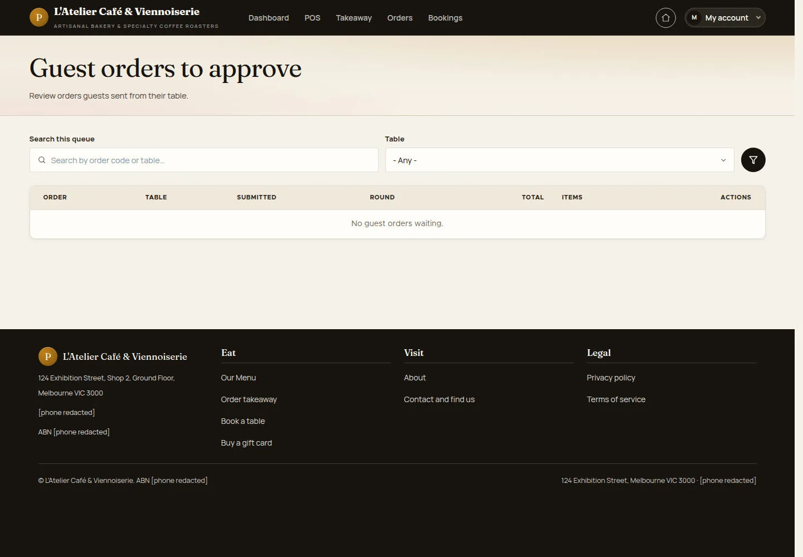Viewport: 803px width, 557px height.
Task: Open Contact and find us link
Action: [x=439, y=399]
